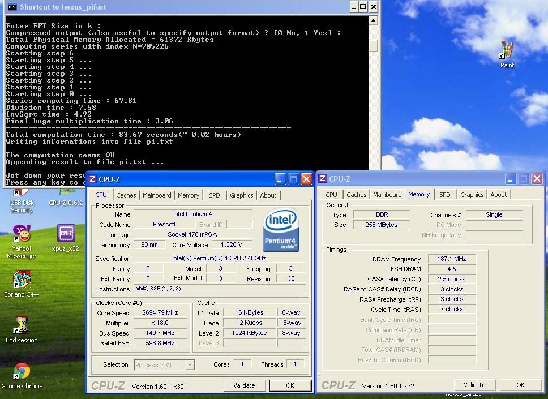
Task: Click the memory Type value DDR
Action: click(382, 214)
